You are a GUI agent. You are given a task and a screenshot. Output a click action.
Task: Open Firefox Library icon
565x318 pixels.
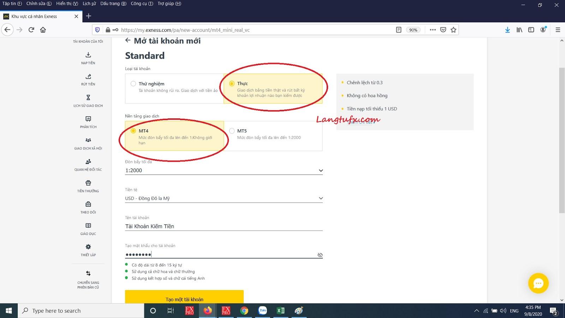(x=519, y=30)
